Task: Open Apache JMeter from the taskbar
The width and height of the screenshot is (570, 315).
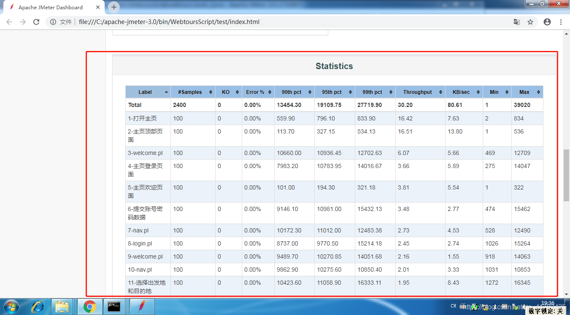Action: point(142,307)
